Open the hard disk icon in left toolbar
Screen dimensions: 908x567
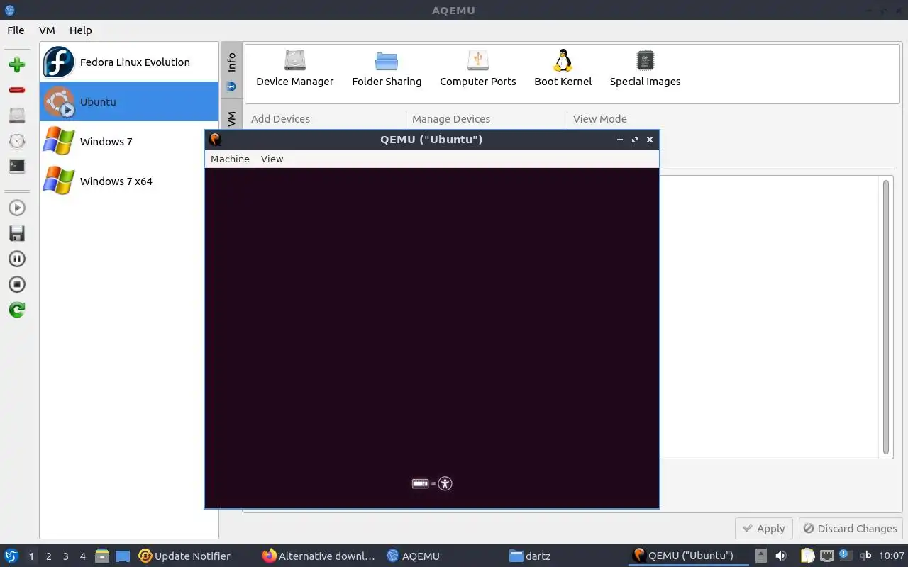pos(17,116)
